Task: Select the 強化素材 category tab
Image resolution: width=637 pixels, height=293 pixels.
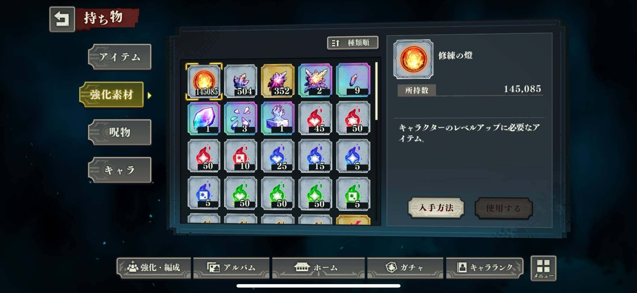Action: coord(112,95)
